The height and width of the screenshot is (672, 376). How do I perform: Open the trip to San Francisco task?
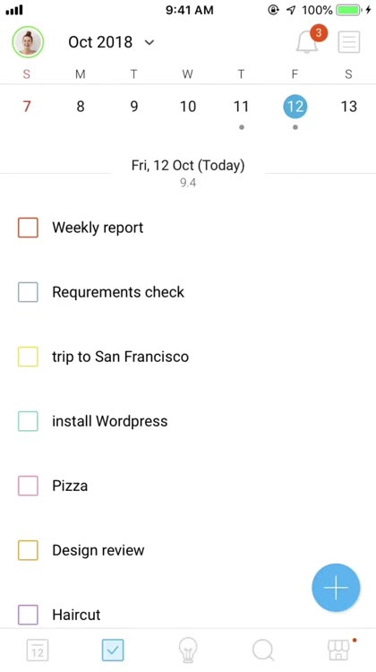120,357
